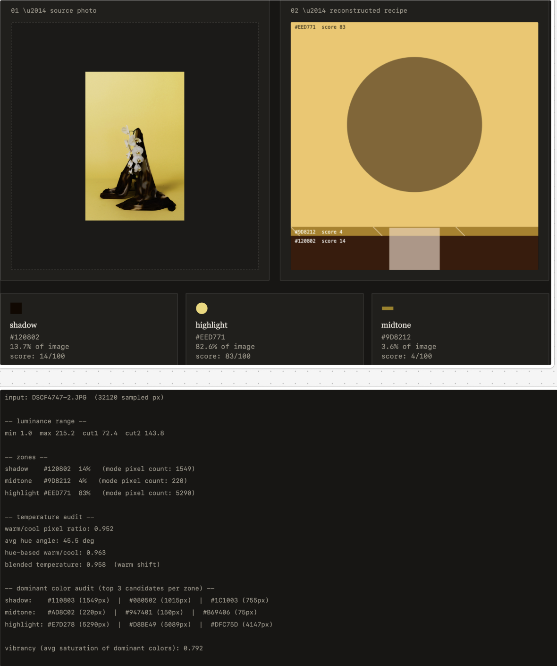
Task: Select the '02 — reconstructed recipe' heading
Action: (x=349, y=10)
